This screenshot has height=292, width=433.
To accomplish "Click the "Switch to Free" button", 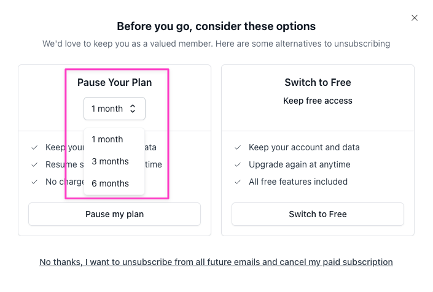I will (318, 214).
